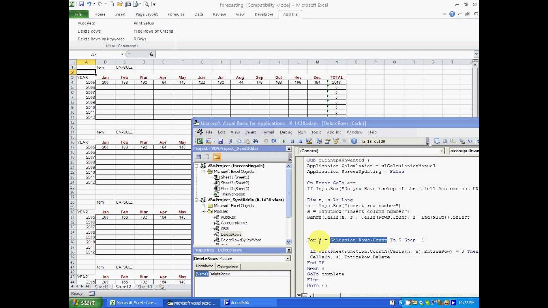
Task: Click the VBA Help question mark icon
Action: (x=354, y=141)
